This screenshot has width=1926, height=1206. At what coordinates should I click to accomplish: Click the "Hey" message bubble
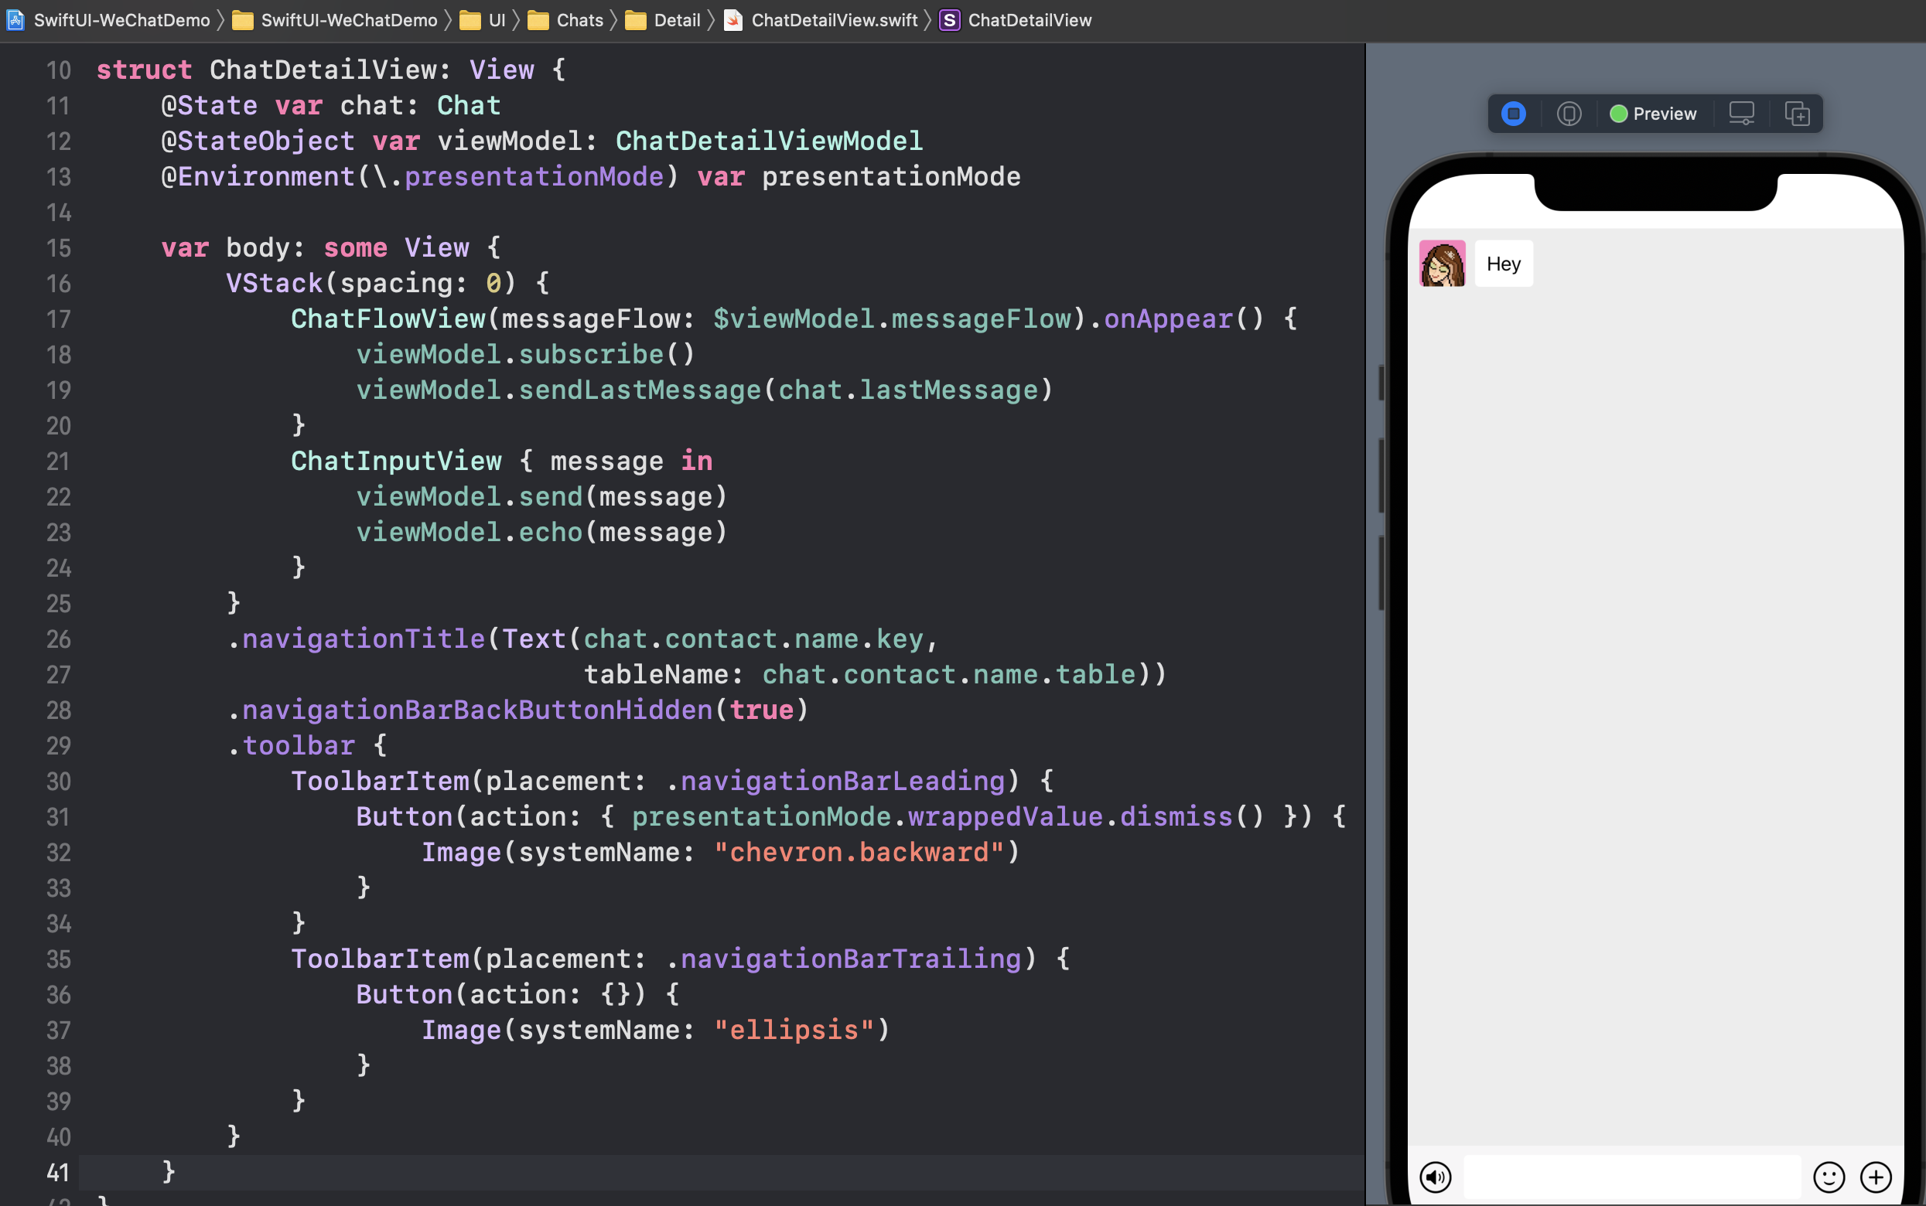pyautogui.click(x=1503, y=263)
